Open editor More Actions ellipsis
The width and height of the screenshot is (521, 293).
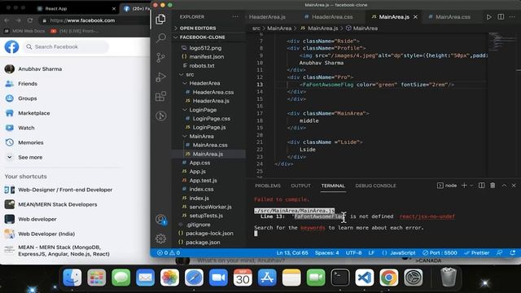(x=512, y=17)
